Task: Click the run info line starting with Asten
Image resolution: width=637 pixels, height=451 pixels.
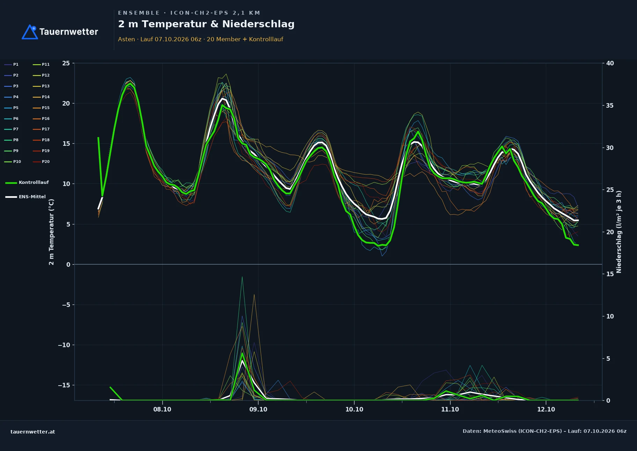Action: 200,39
